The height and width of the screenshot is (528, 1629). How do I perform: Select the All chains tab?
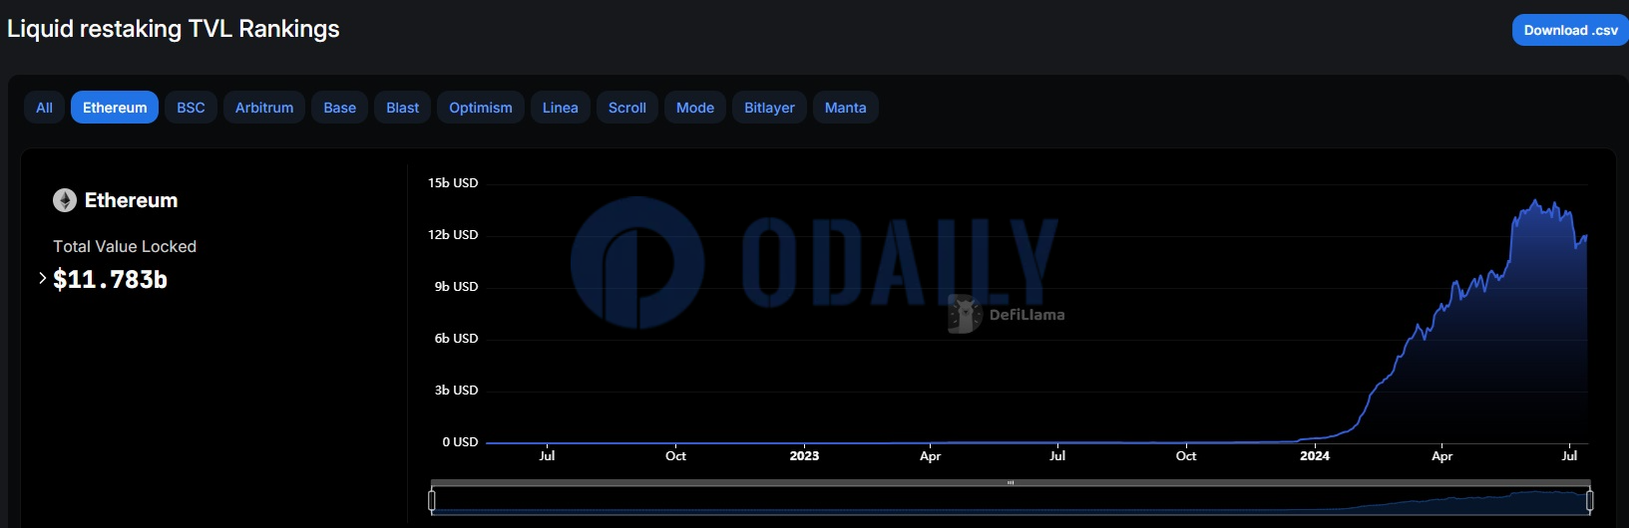point(44,108)
